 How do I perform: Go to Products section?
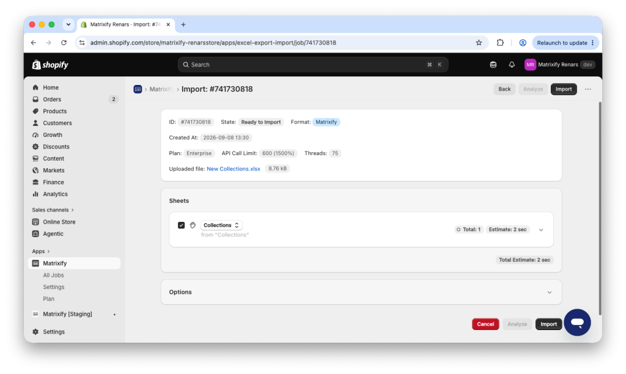click(54, 111)
